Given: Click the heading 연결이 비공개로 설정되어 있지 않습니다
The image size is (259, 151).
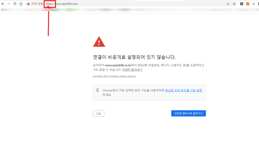Looking at the screenshot, I should point(134,57).
